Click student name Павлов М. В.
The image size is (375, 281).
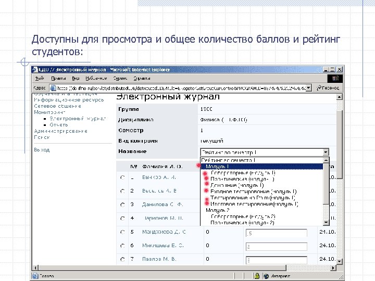tap(159, 259)
